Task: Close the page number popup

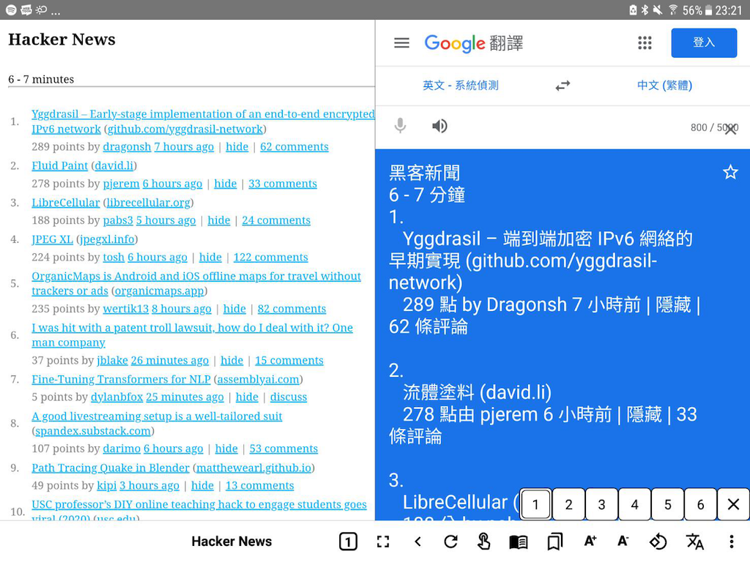Action: tap(733, 504)
